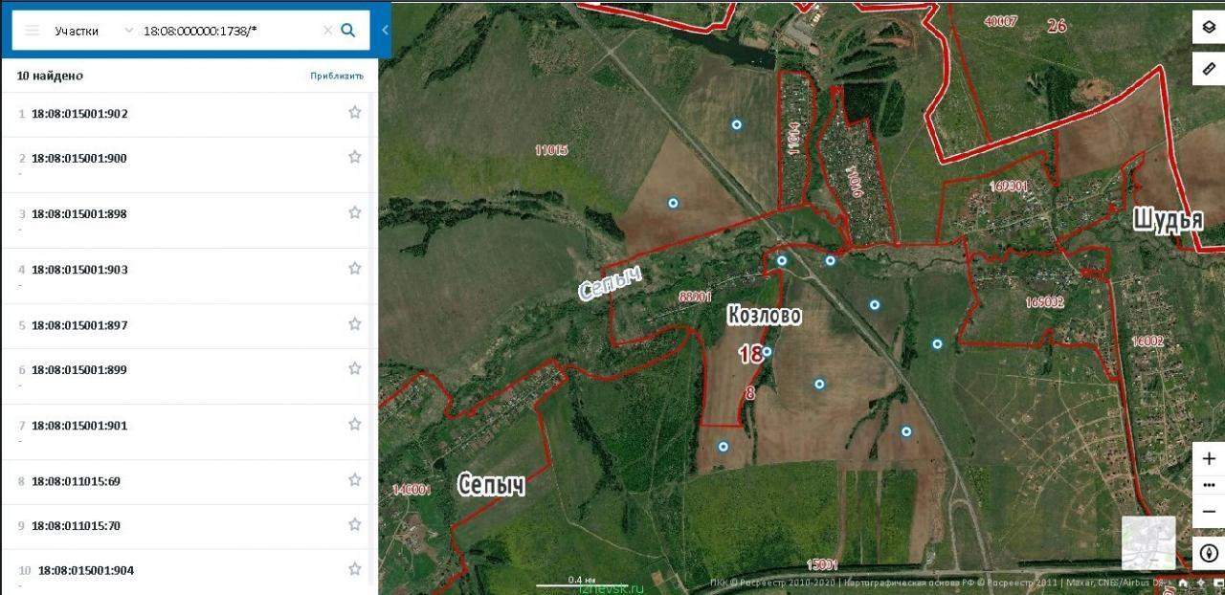Zoom out with the minus button
The image size is (1225, 595).
click(x=1209, y=512)
